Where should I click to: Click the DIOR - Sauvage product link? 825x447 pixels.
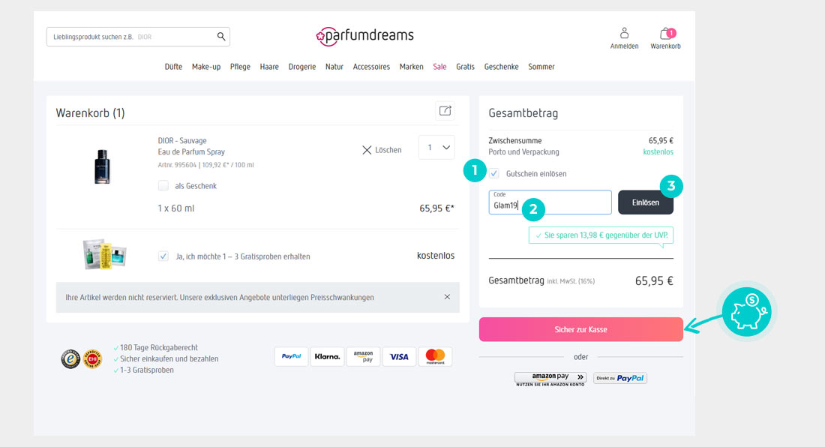[182, 140]
